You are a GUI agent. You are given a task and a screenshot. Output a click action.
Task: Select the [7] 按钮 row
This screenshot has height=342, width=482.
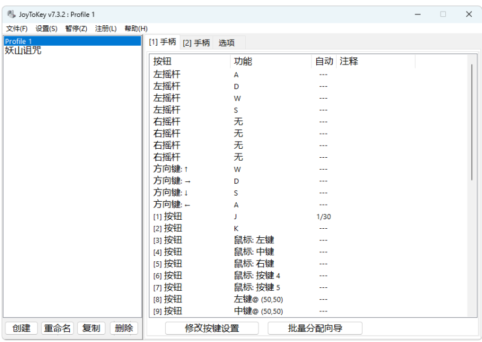coord(308,288)
